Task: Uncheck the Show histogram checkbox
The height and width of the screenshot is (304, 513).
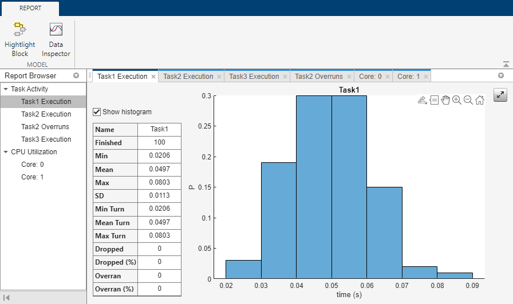Action: pos(97,112)
